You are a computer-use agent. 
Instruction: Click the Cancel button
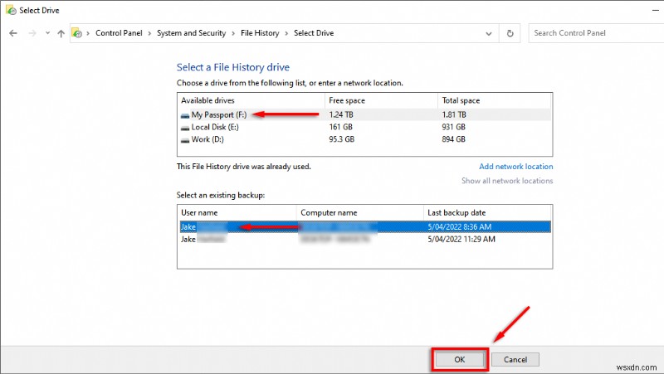(515, 360)
